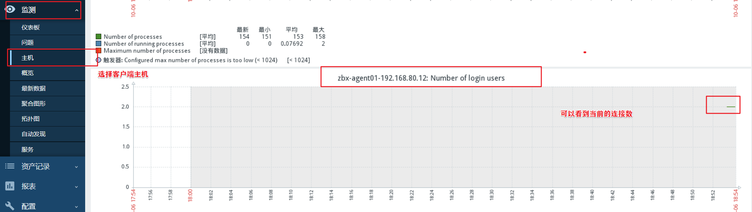Click the 资产记录 section label
Screen dimensions: 752x212
(36, 166)
